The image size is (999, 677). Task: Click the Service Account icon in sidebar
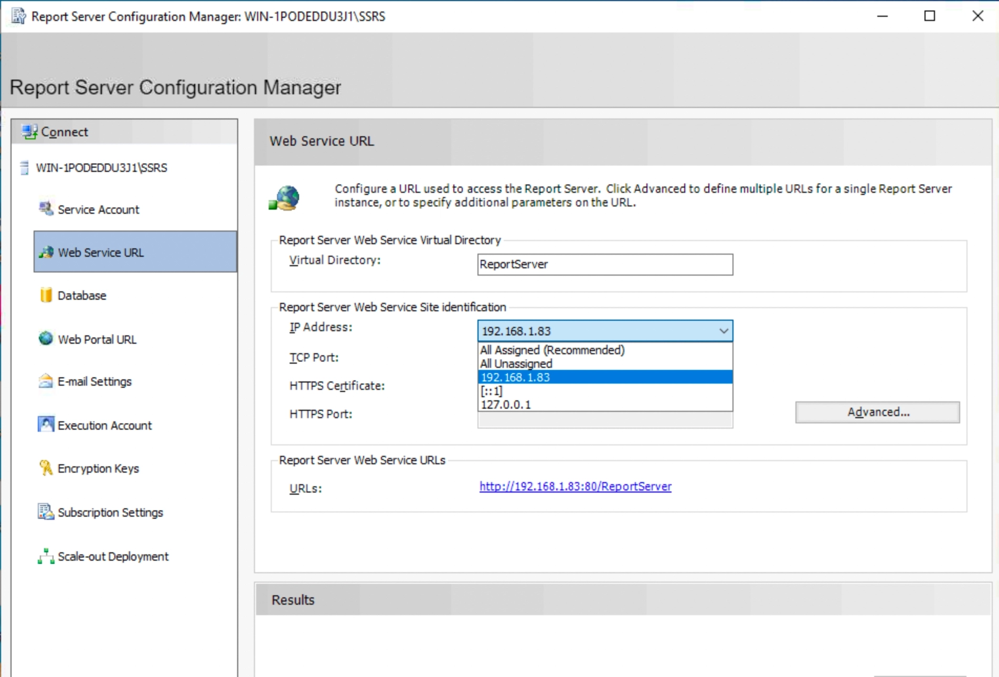click(46, 209)
